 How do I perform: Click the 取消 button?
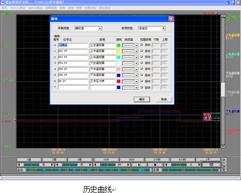[x=164, y=99]
